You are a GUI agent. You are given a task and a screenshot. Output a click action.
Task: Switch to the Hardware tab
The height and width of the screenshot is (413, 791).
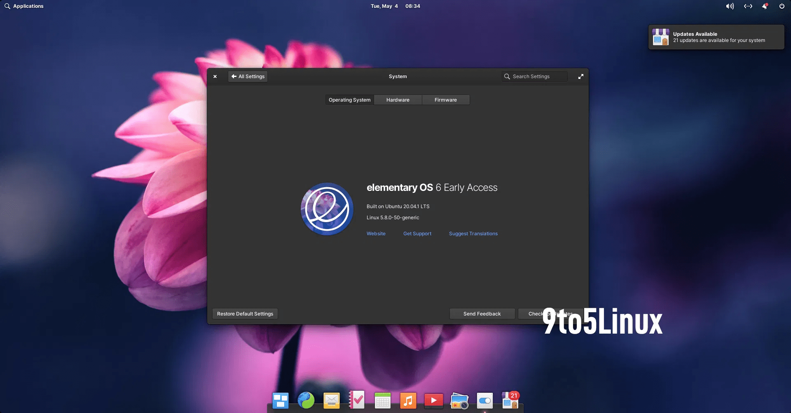pyautogui.click(x=398, y=100)
